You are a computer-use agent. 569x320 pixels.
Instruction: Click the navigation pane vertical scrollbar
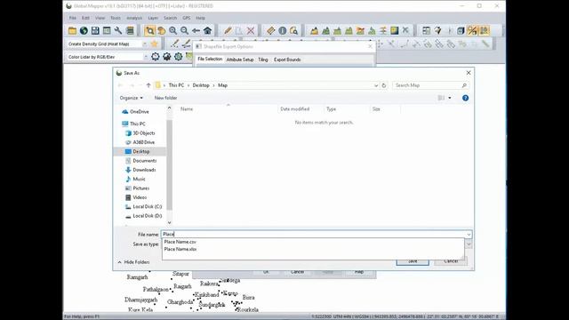pyautogui.click(x=169, y=165)
